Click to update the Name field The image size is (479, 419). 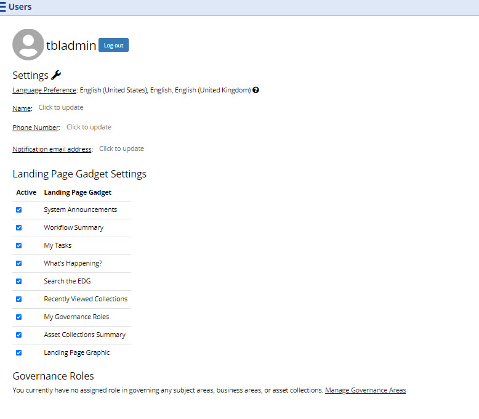click(x=60, y=107)
